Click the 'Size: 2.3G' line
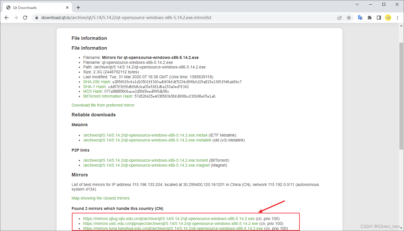The height and width of the screenshot is (231, 404). [x=111, y=72]
